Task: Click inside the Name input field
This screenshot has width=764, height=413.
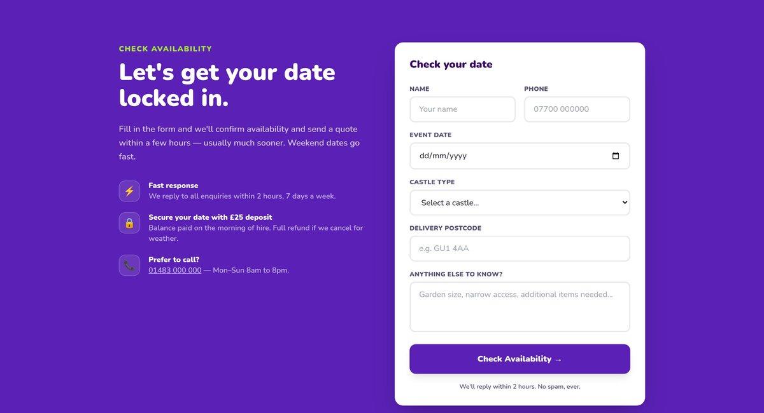Action: click(462, 109)
